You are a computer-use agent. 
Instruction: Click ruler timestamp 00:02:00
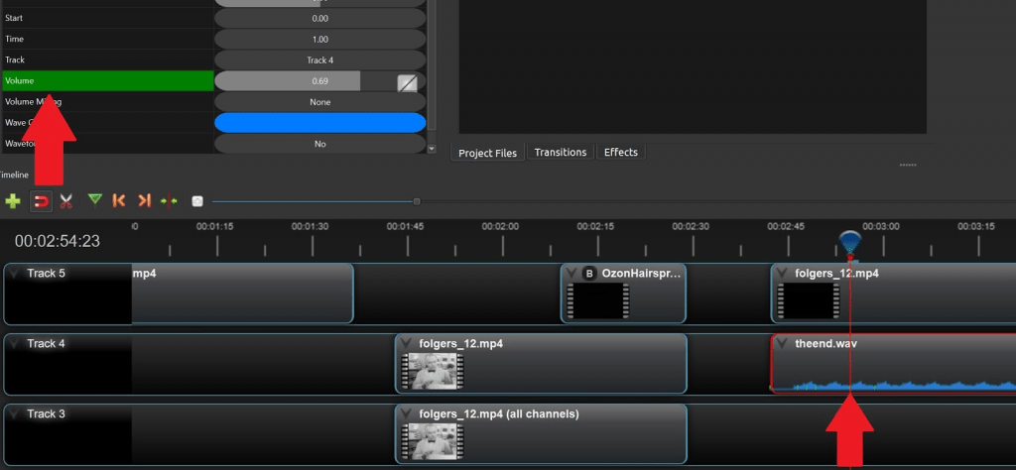tap(500, 227)
